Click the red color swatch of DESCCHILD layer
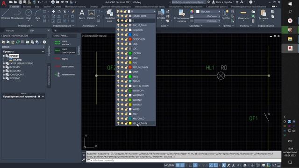 (130, 39)
